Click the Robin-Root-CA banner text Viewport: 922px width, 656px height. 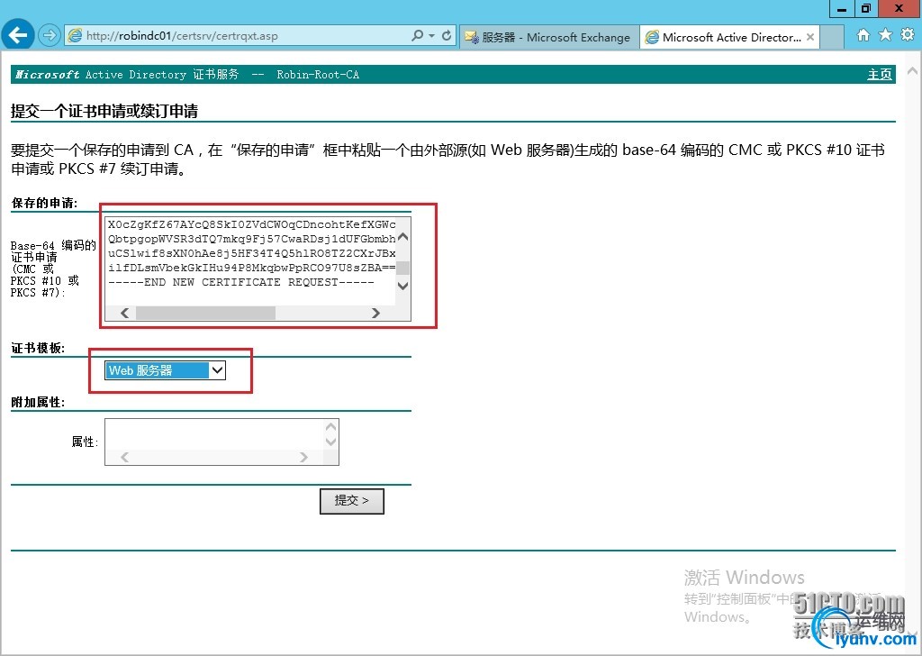(318, 75)
